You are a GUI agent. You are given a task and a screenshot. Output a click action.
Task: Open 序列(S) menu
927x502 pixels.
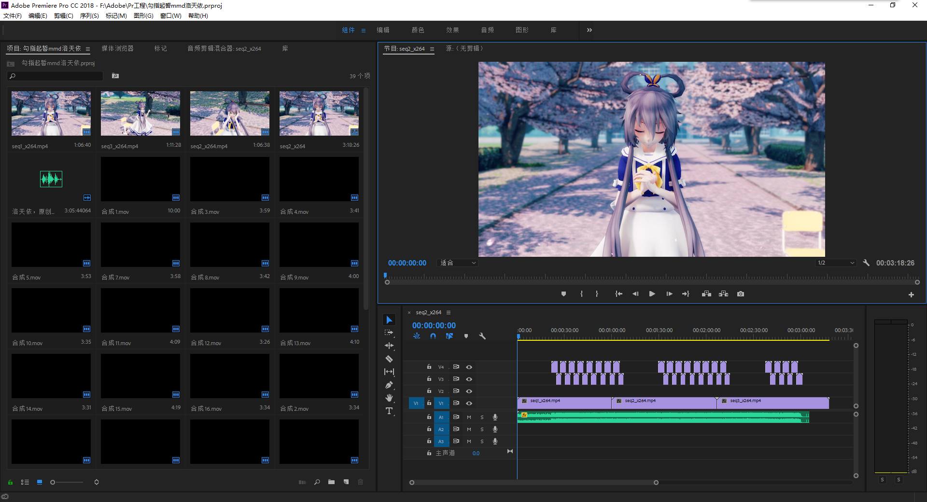point(89,16)
